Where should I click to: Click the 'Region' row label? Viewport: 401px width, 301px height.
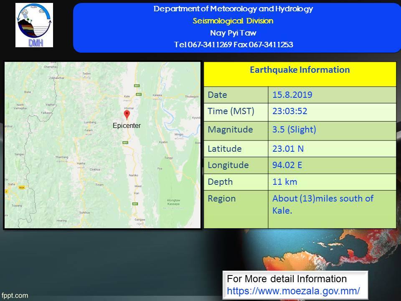tap(221, 199)
